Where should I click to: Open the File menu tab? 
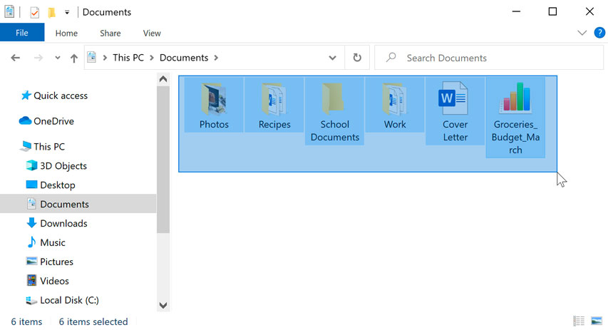click(x=22, y=33)
